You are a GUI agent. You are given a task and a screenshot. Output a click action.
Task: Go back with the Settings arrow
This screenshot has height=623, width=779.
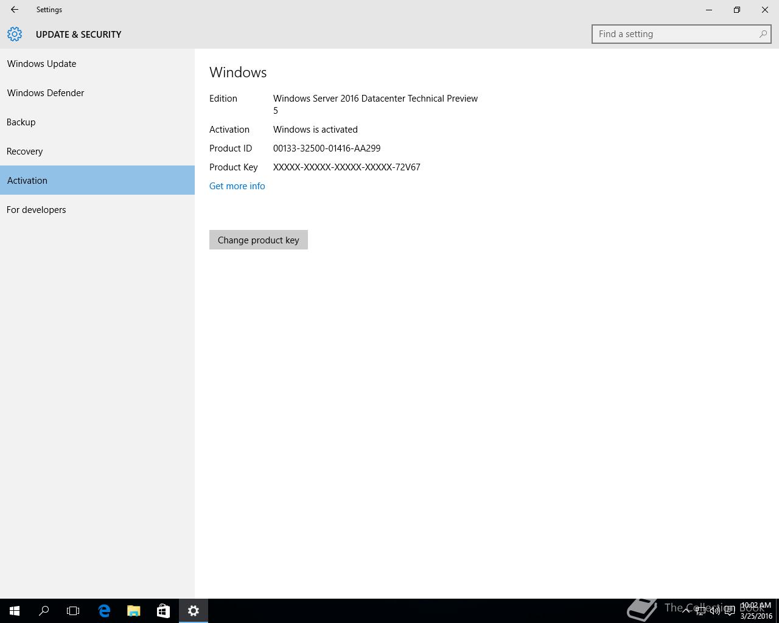tap(15, 10)
